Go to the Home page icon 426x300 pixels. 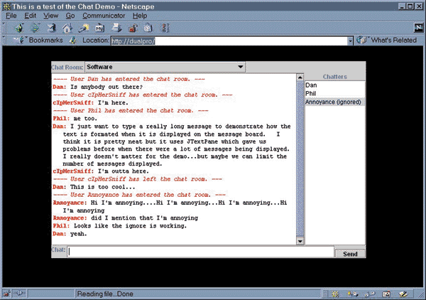pyautogui.click(x=67, y=28)
